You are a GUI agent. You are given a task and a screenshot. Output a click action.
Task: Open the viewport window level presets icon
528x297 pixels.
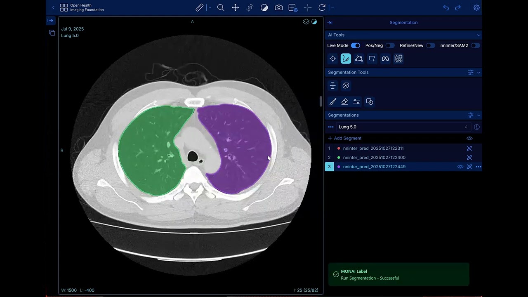tap(314, 22)
